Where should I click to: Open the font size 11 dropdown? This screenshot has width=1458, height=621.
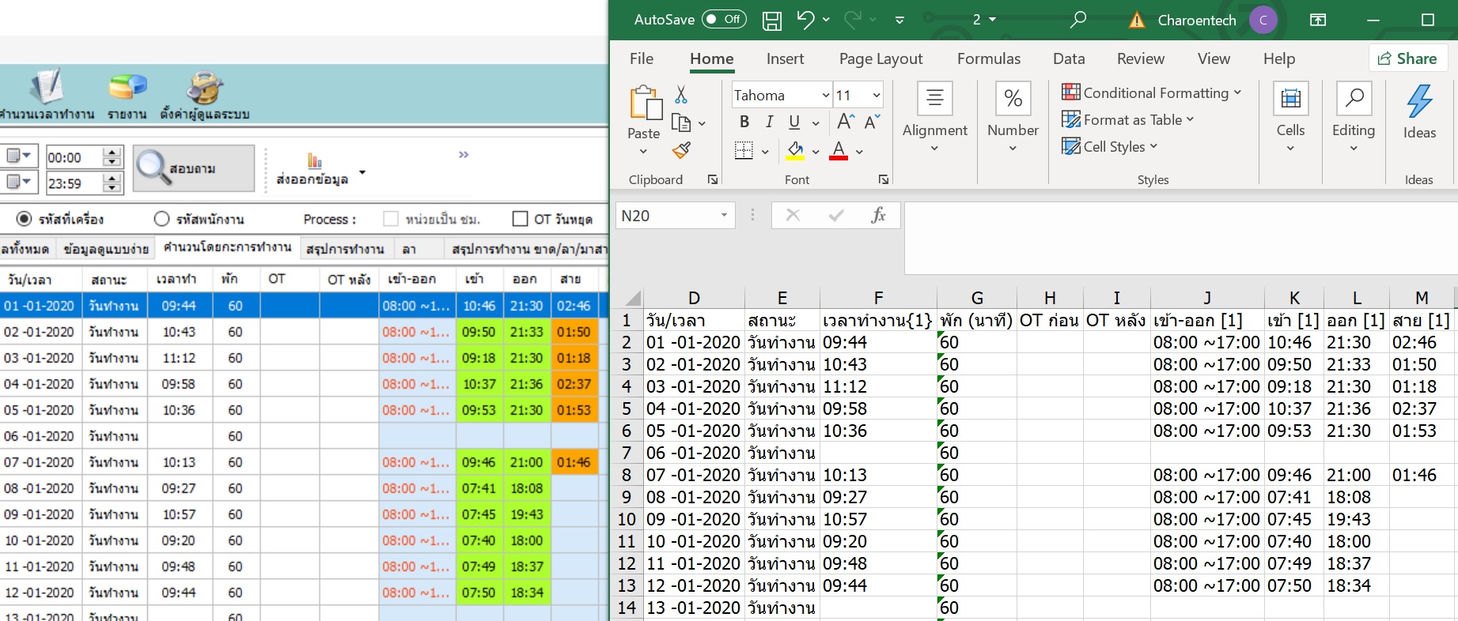(877, 96)
